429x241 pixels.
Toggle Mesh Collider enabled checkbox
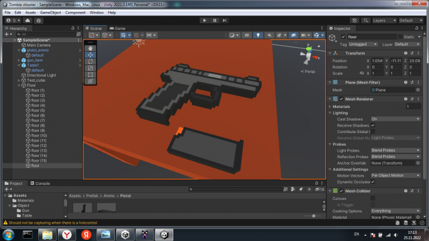[341, 191]
